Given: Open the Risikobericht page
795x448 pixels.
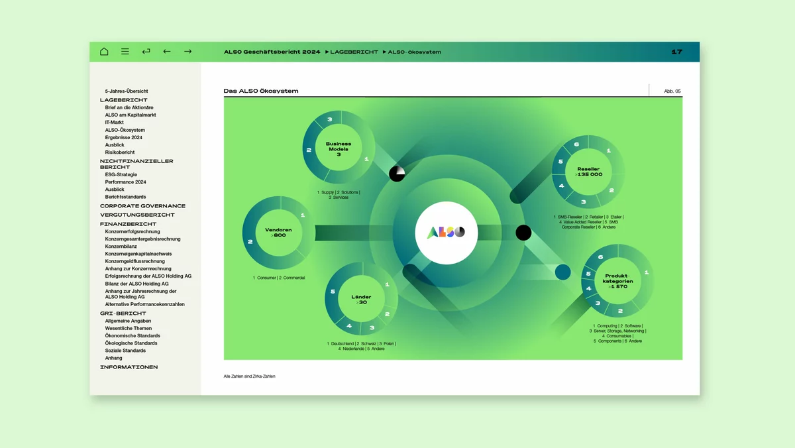Looking at the screenshot, I should pos(120,152).
